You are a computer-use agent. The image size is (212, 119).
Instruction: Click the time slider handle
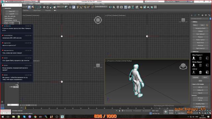point(28,105)
